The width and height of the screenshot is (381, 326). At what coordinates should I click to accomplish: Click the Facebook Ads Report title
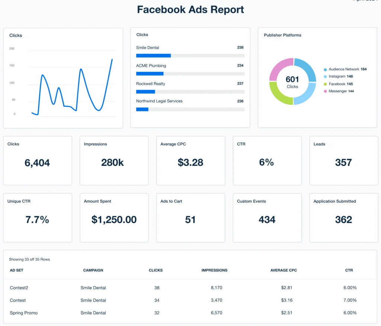tap(190, 9)
